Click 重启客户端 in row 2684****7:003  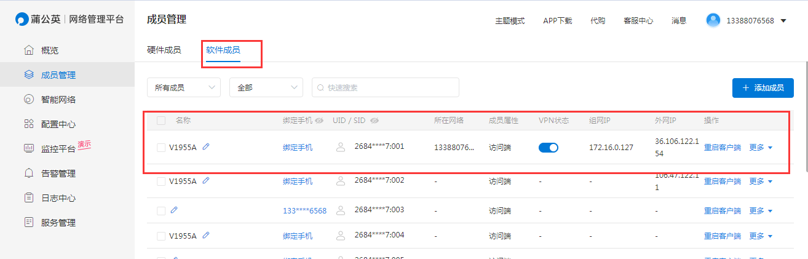(723, 210)
